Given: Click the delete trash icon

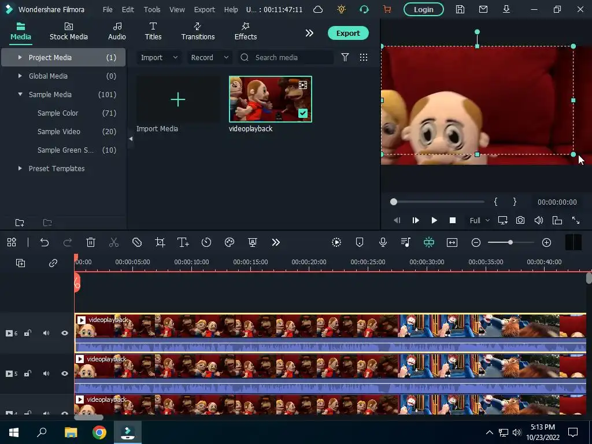Looking at the screenshot, I should pyautogui.click(x=91, y=242).
